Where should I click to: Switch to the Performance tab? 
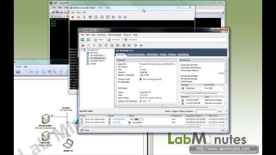pyautogui.click(x=152, y=55)
